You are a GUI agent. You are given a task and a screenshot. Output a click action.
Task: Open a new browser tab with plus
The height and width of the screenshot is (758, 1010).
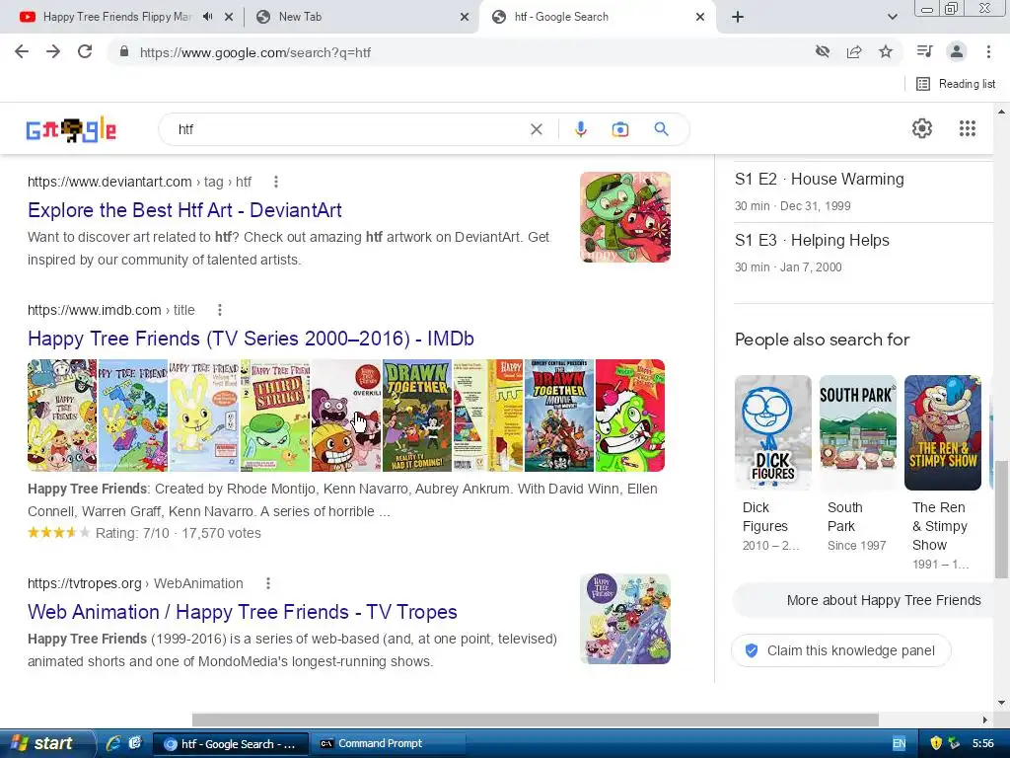738,17
